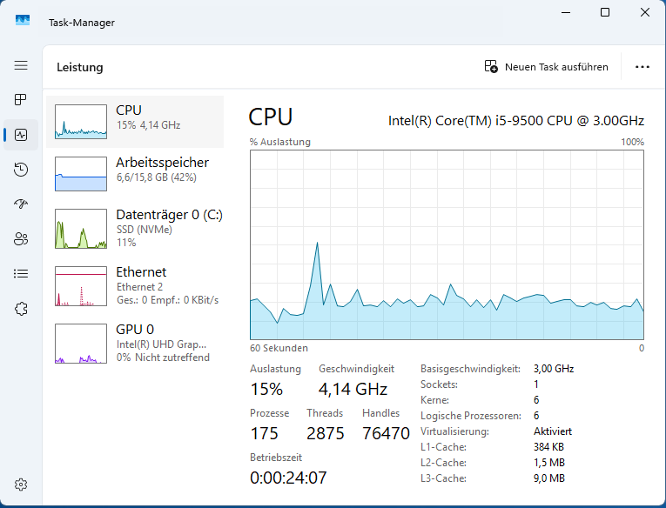666x508 pixels.
Task: Click the Basisgeschwindigkeit value 3,00 GHz
Action: [554, 369]
